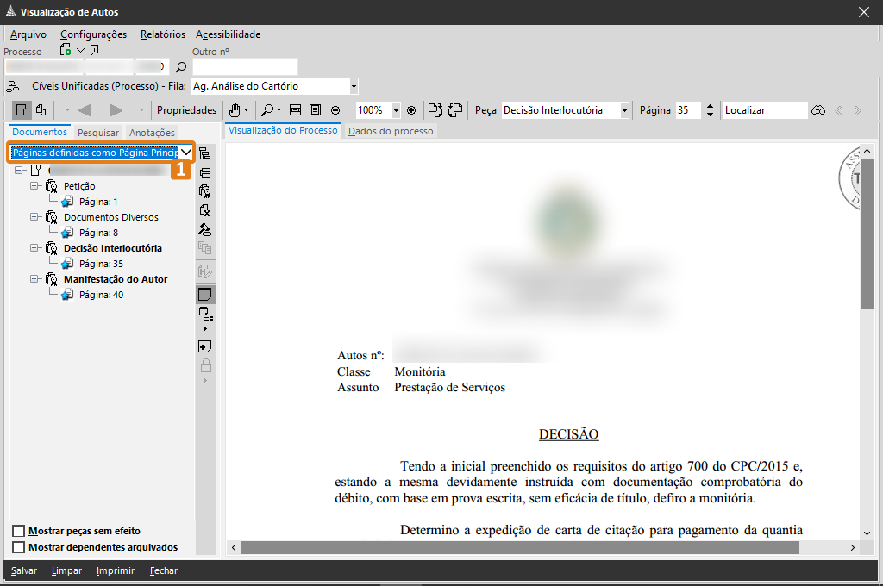
Task: Open the Peça Decisão Interlocutória dropdown
Action: 623,110
